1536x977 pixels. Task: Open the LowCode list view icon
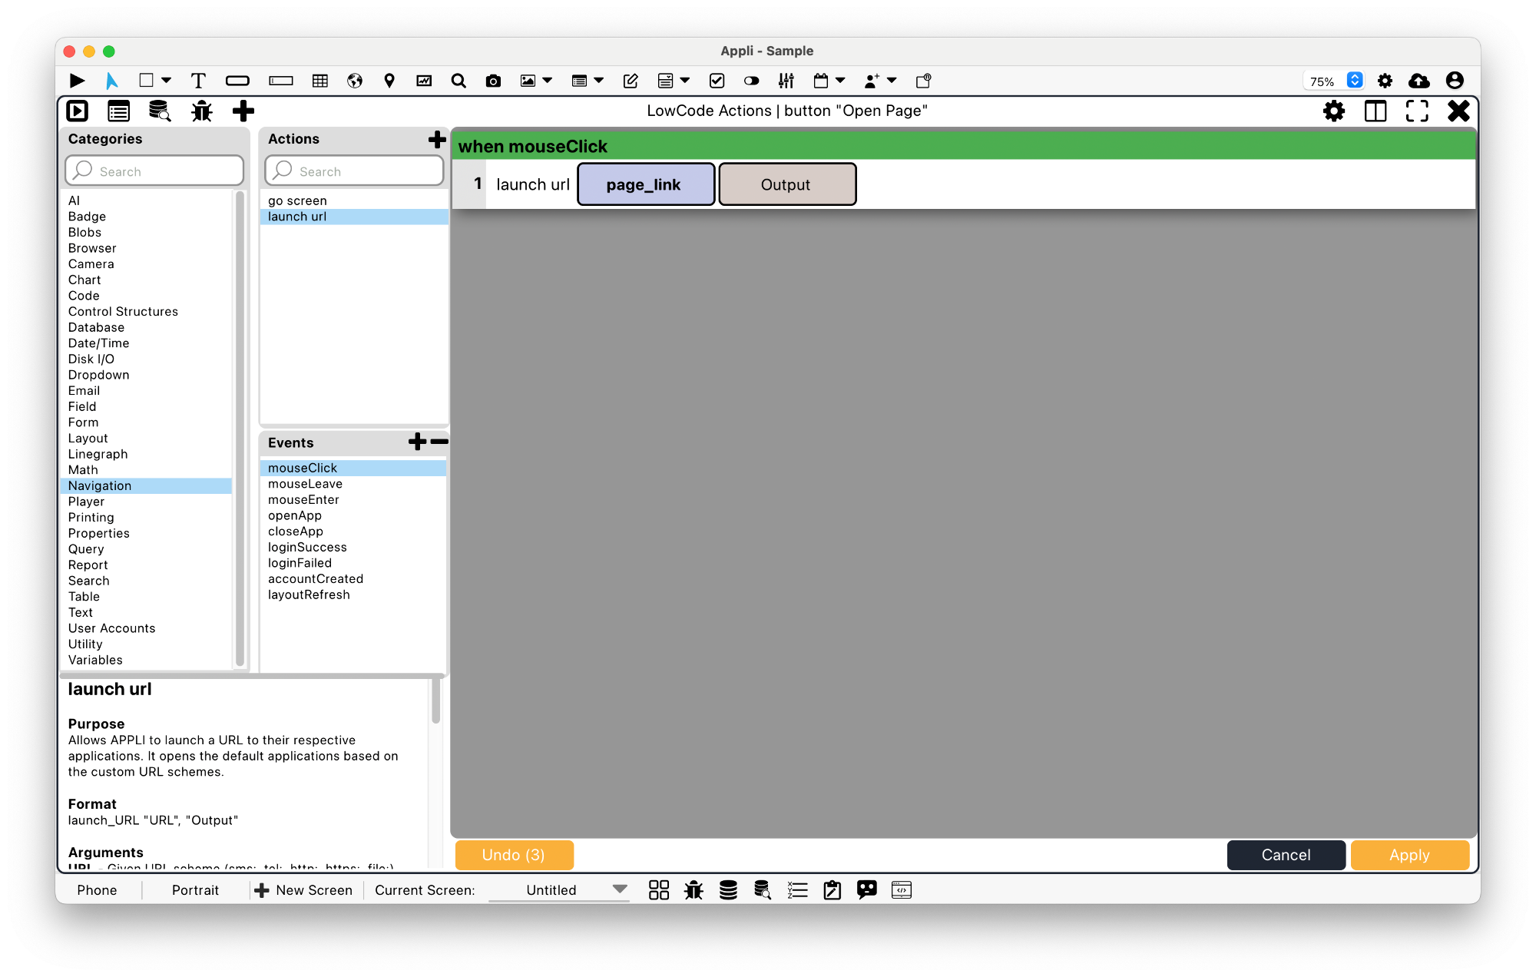[118, 111]
